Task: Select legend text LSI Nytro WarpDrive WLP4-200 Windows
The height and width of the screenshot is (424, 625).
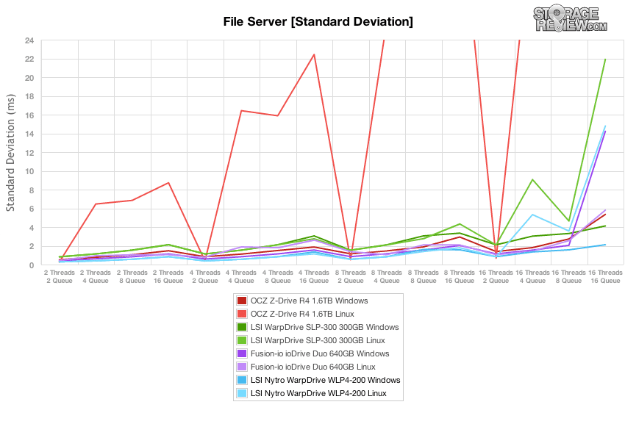Action: click(325, 380)
